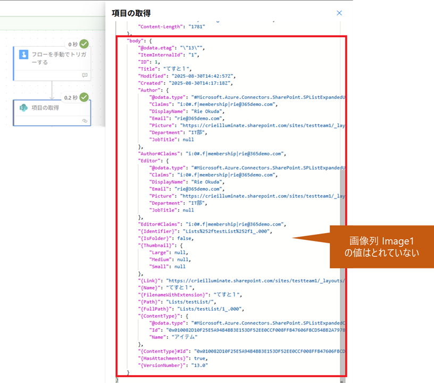Select the フローを手動でトリガーする card title
Screen dimensions: 434x383
pos(57,59)
